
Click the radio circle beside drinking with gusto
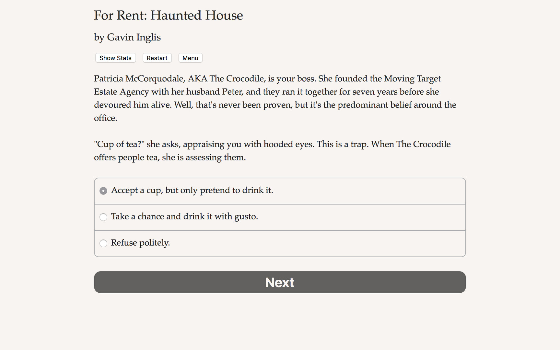(x=103, y=217)
